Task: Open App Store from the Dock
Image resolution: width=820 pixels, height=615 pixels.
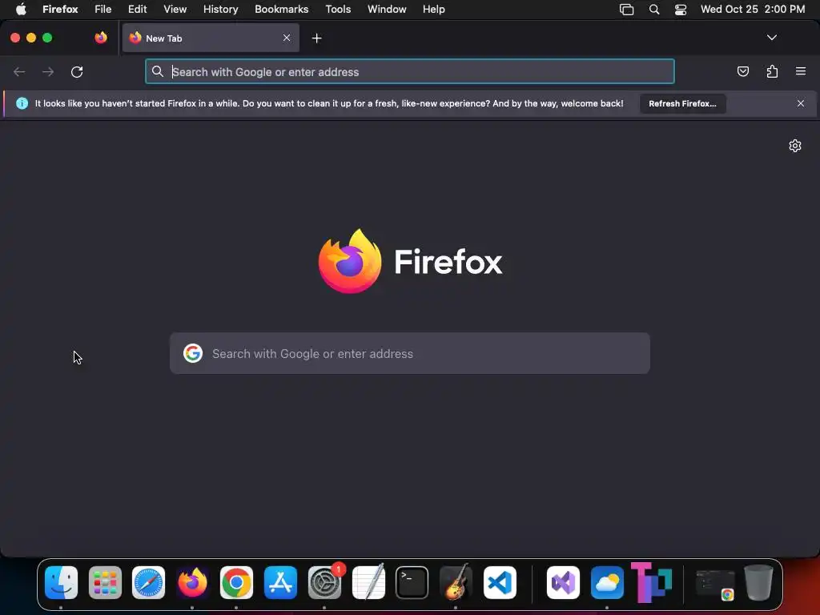Action: (x=280, y=583)
